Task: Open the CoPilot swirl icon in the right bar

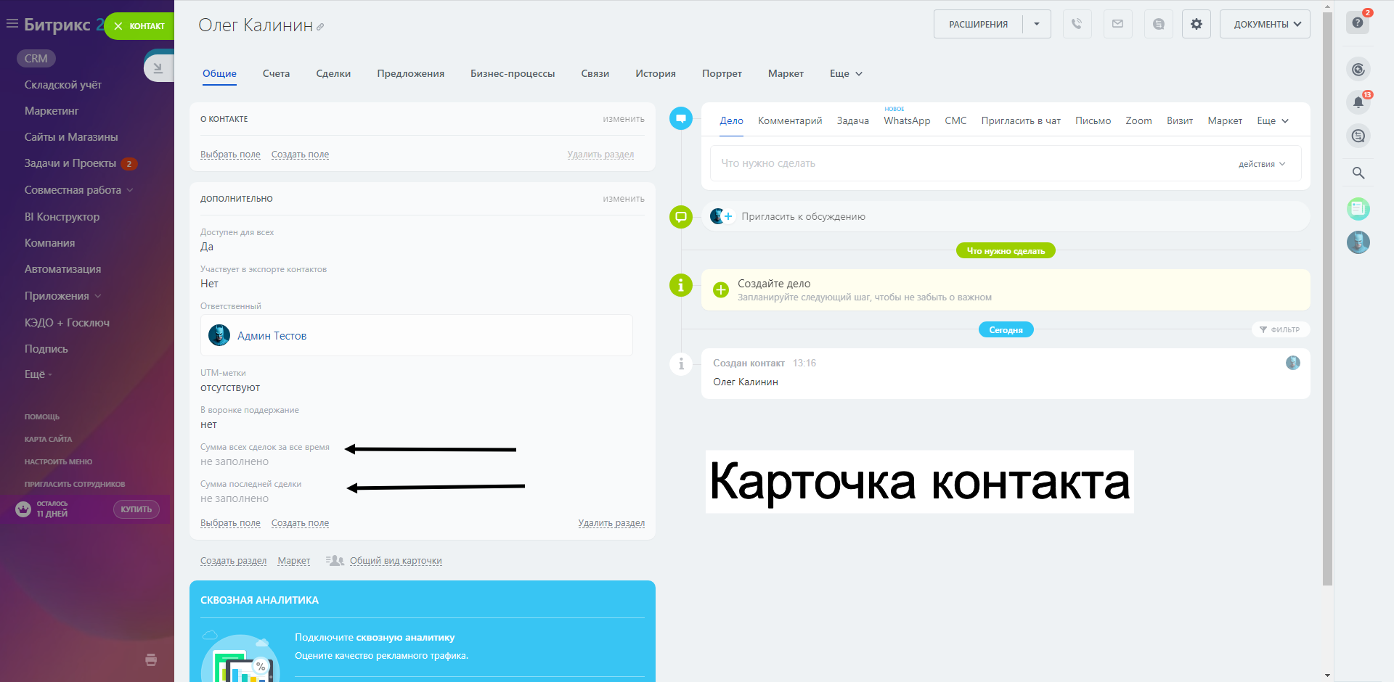Action: click(1358, 70)
